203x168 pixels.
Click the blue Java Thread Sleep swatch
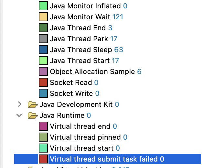[43, 50]
